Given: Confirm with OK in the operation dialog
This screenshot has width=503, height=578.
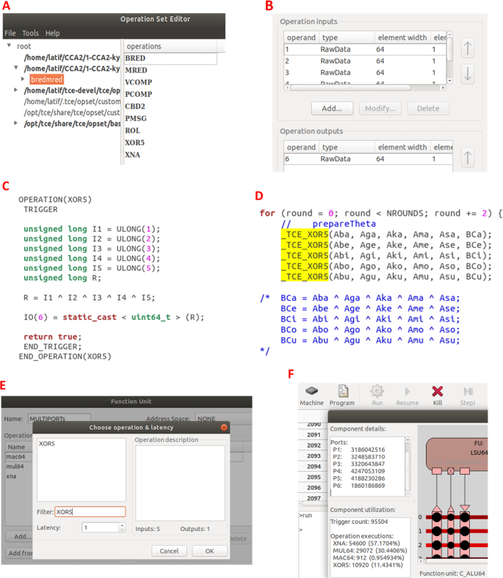Looking at the screenshot, I should (x=209, y=551).
